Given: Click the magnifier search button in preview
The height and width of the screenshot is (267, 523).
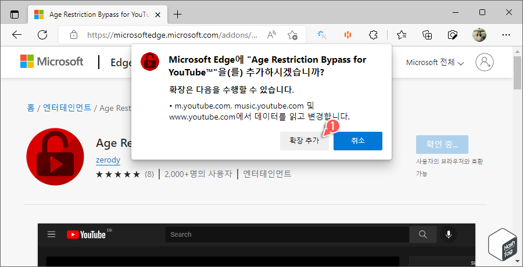Looking at the screenshot, I should (x=423, y=234).
